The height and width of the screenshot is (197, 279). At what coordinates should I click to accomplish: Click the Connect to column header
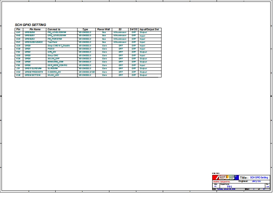tap(54, 29)
